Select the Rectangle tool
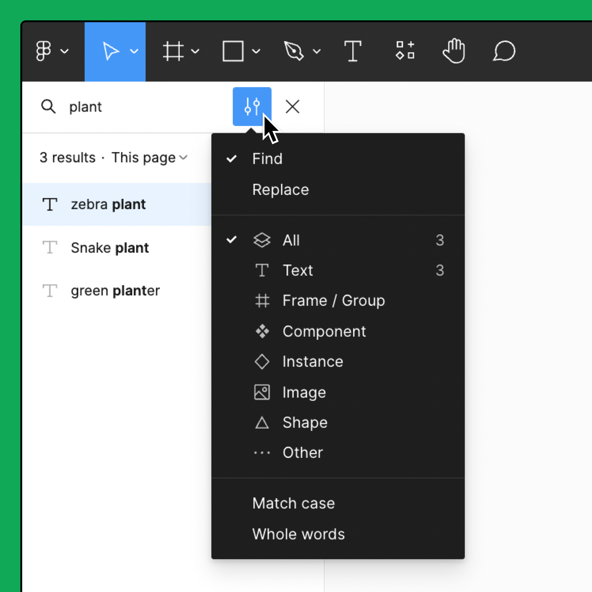 pos(233,51)
